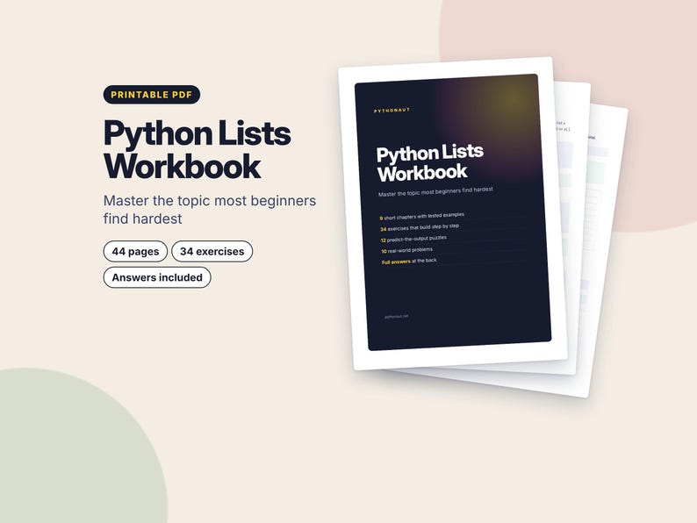Click '9 short chapters with tested examples'

pos(422,217)
